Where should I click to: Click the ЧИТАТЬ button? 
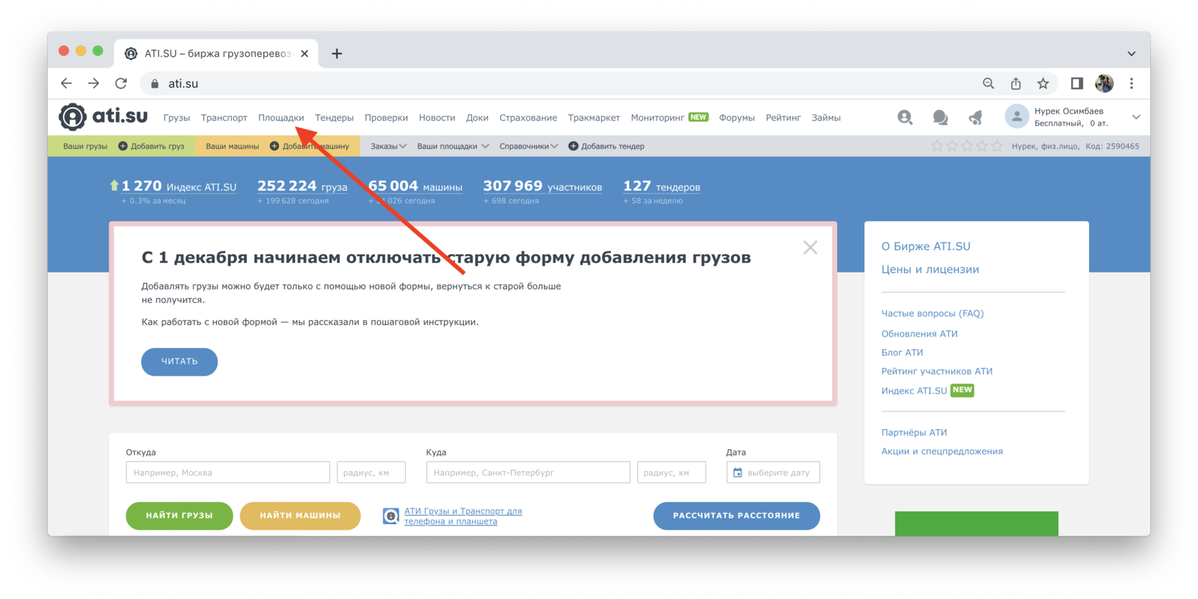coord(180,362)
